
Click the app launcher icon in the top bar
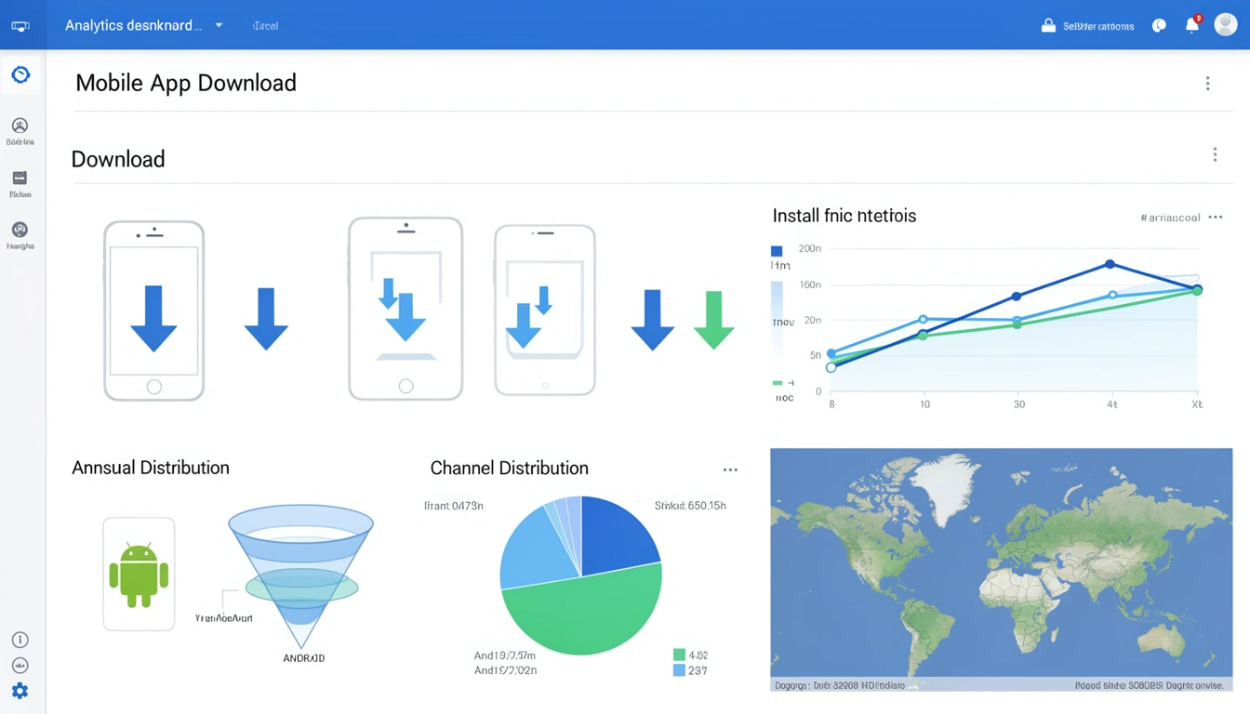point(20,25)
